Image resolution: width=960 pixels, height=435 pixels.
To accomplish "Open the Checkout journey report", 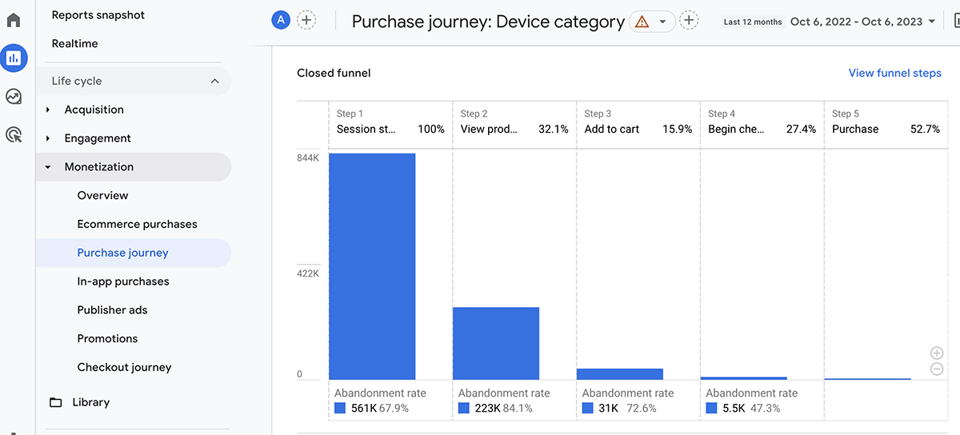I will coord(124,367).
